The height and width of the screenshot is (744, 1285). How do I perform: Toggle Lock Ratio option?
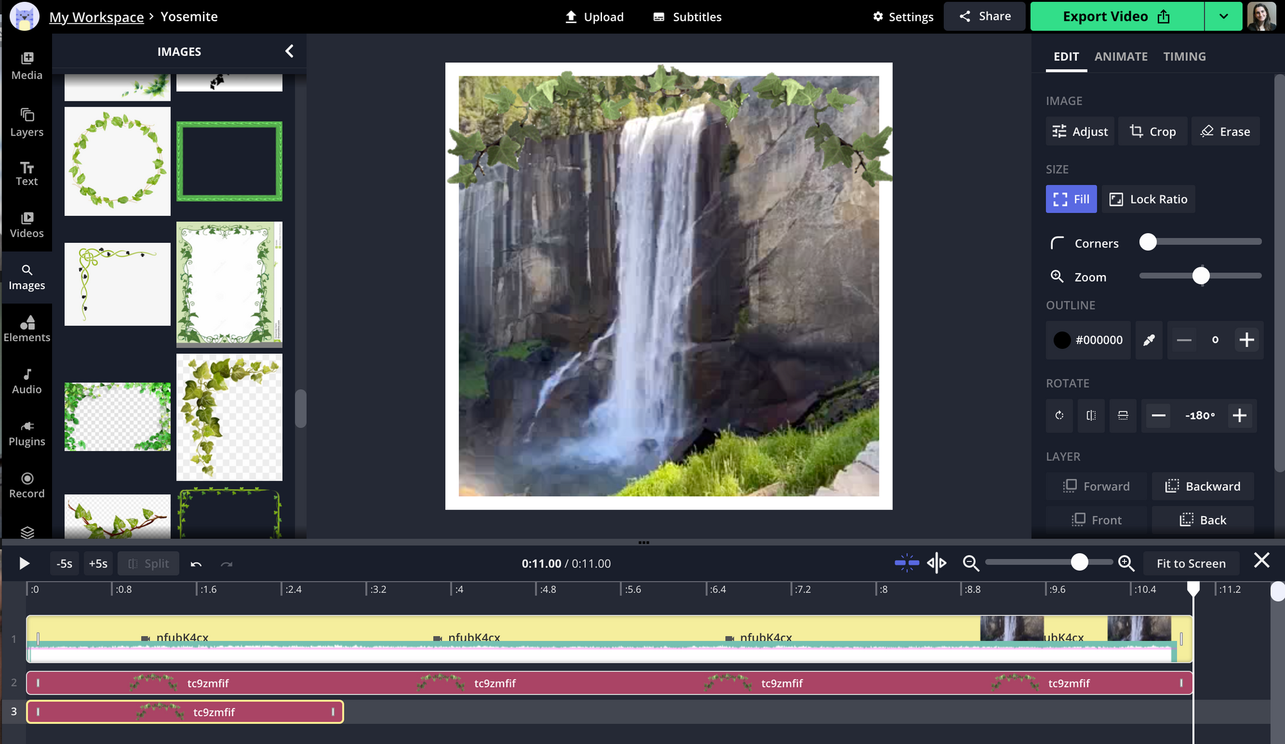[1149, 199]
